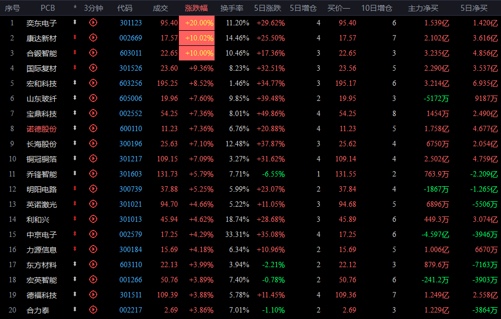The image size is (501, 319).
Task: Open 3-minute chart icon for 德福科技
Action: [93, 294]
